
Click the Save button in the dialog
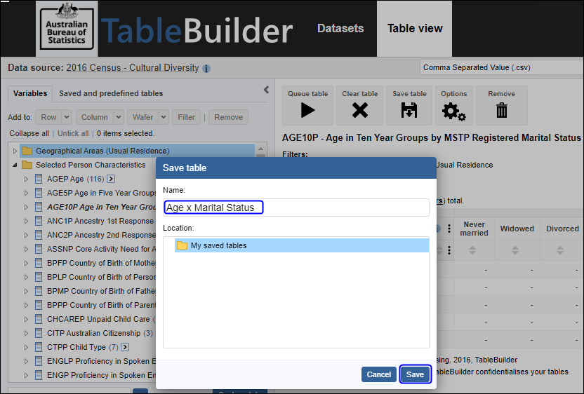pyautogui.click(x=415, y=374)
